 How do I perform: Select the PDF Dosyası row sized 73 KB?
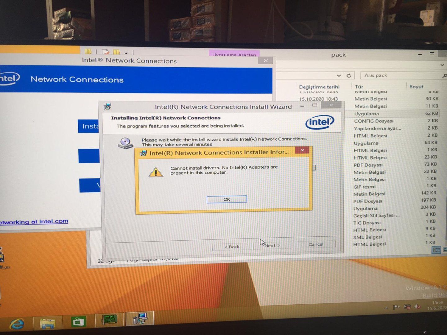point(393,165)
